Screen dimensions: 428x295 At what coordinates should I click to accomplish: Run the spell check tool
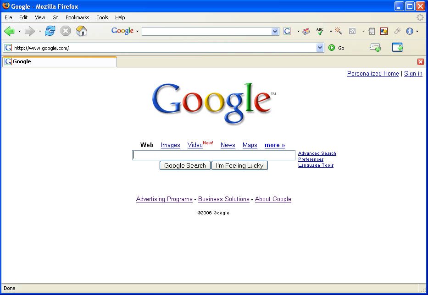(320, 31)
